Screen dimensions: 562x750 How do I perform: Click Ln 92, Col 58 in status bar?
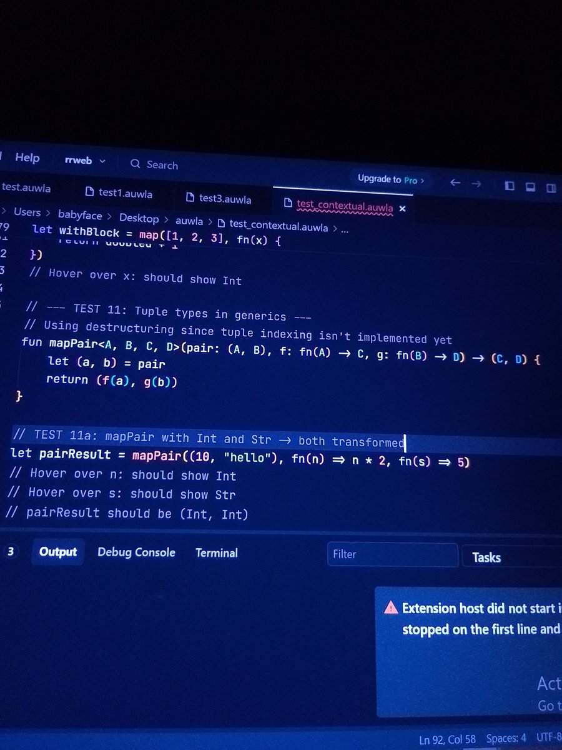[447, 739]
